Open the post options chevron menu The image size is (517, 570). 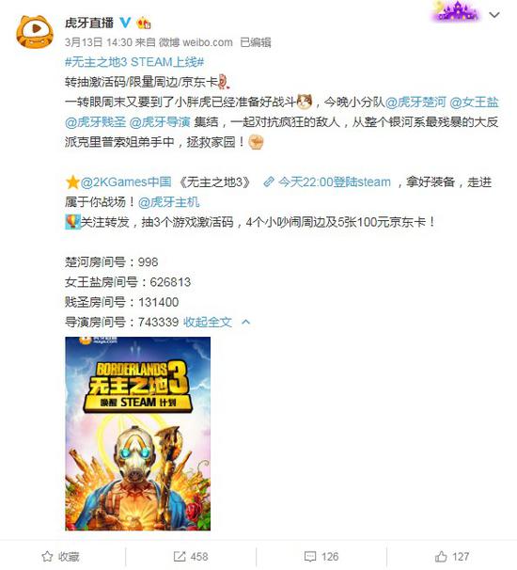(494, 15)
